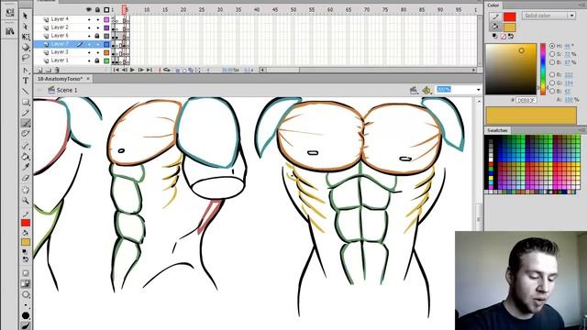Select the Pen tool

(26, 71)
